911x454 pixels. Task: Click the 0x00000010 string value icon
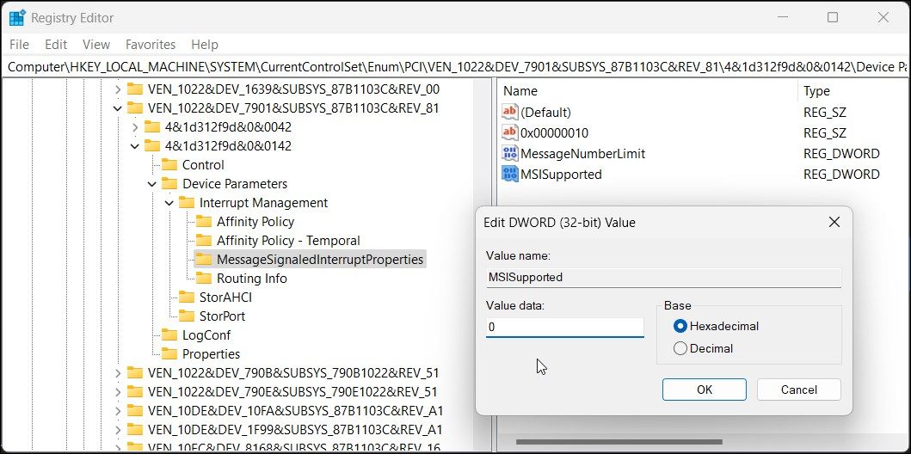click(510, 133)
